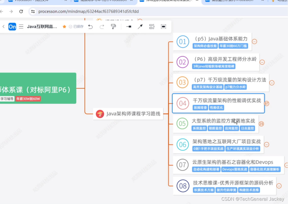This screenshot has height=204, width=288.
Task: Click the ProcessOn On logo icon
Action: click(x=12, y=26)
